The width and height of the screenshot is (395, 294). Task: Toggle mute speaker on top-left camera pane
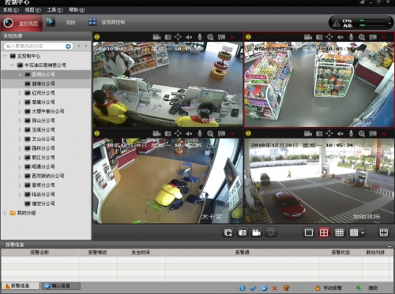pyautogui.click(x=189, y=37)
